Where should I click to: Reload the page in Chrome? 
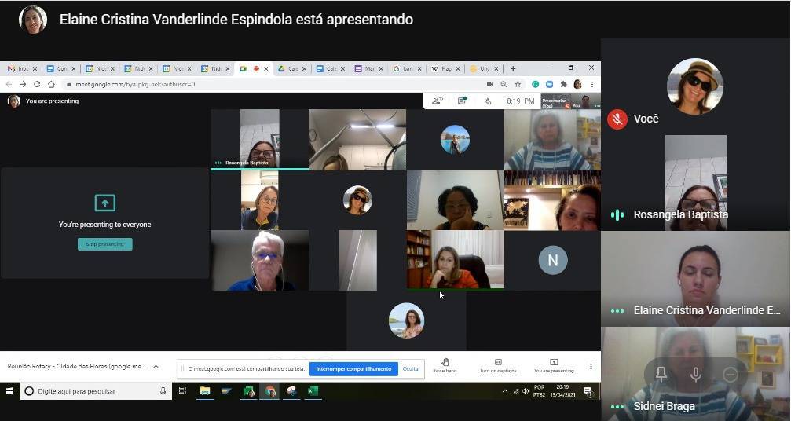point(37,84)
